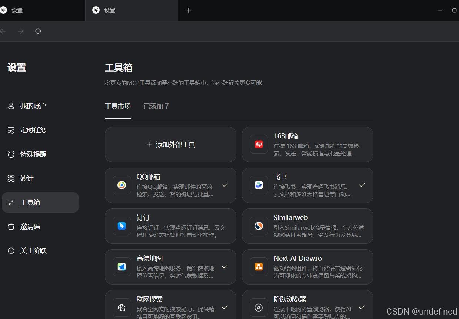The height and width of the screenshot is (319, 459).
Task: Click the QQ邮箱 colorful logo icon
Action: click(x=122, y=185)
